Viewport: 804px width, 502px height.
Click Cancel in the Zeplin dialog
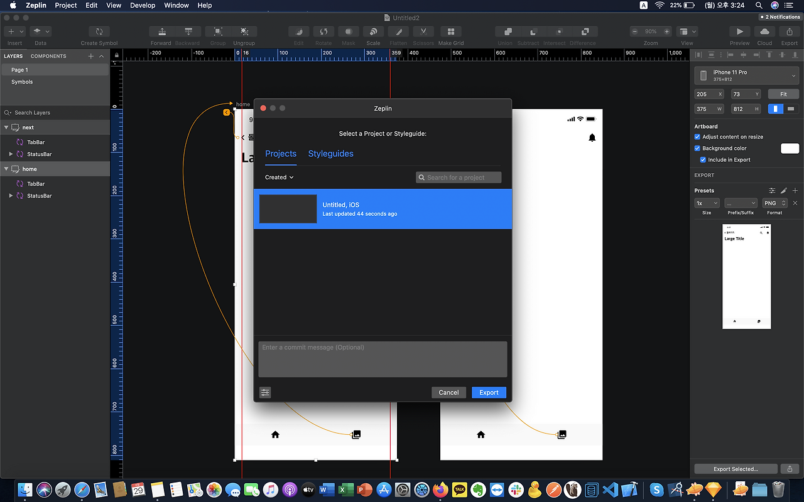tap(448, 392)
